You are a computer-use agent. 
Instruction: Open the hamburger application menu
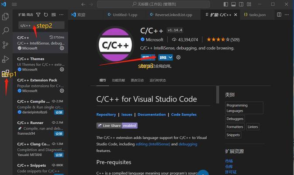coord(14,4)
